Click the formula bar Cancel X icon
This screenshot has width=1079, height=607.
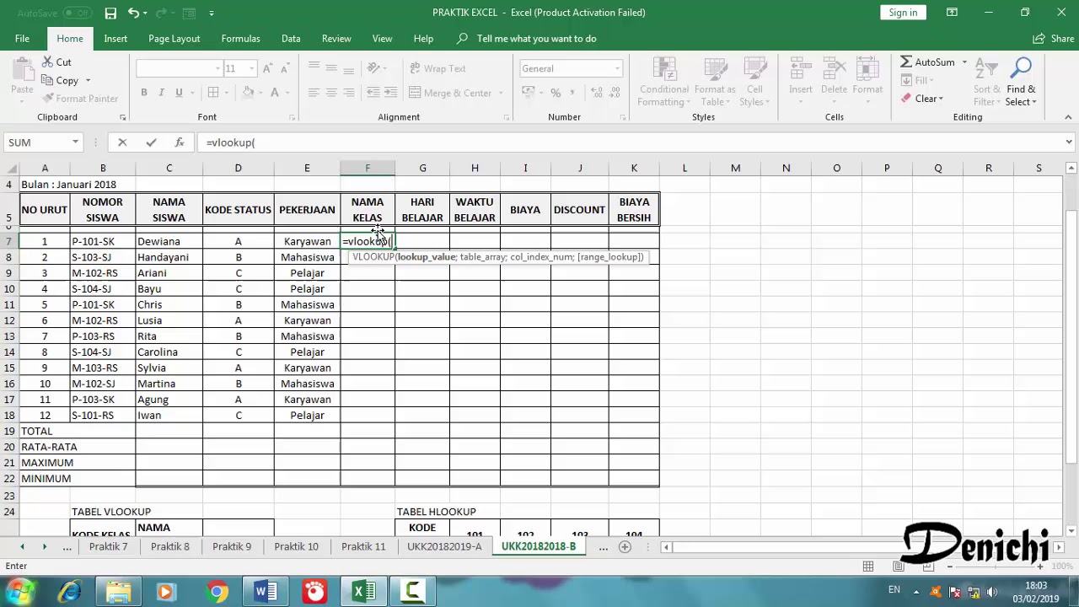122,142
